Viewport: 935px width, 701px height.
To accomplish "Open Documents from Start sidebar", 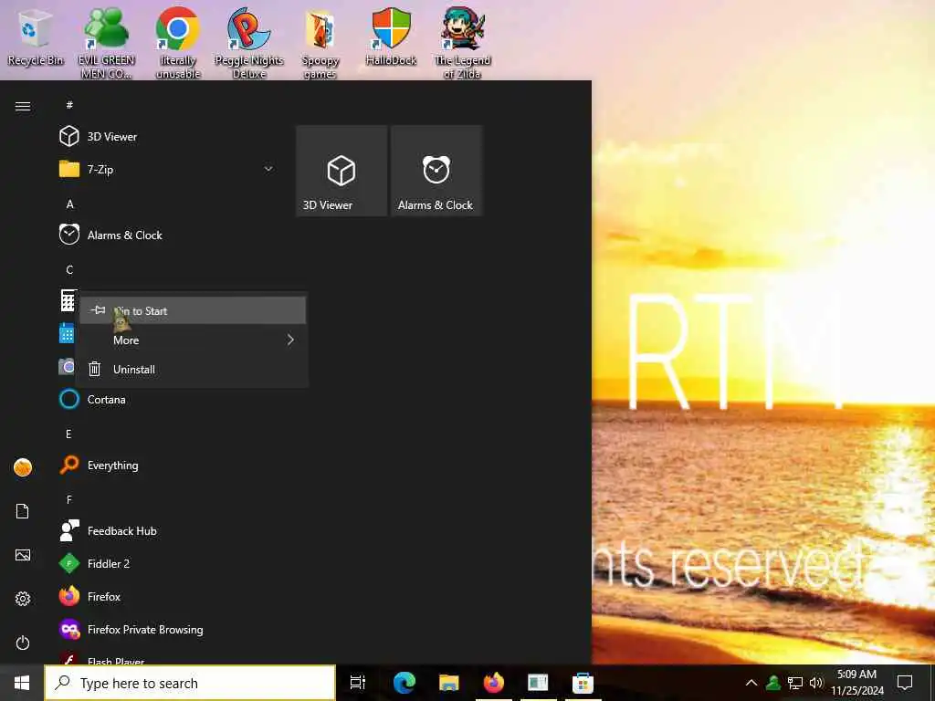I will click(23, 511).
